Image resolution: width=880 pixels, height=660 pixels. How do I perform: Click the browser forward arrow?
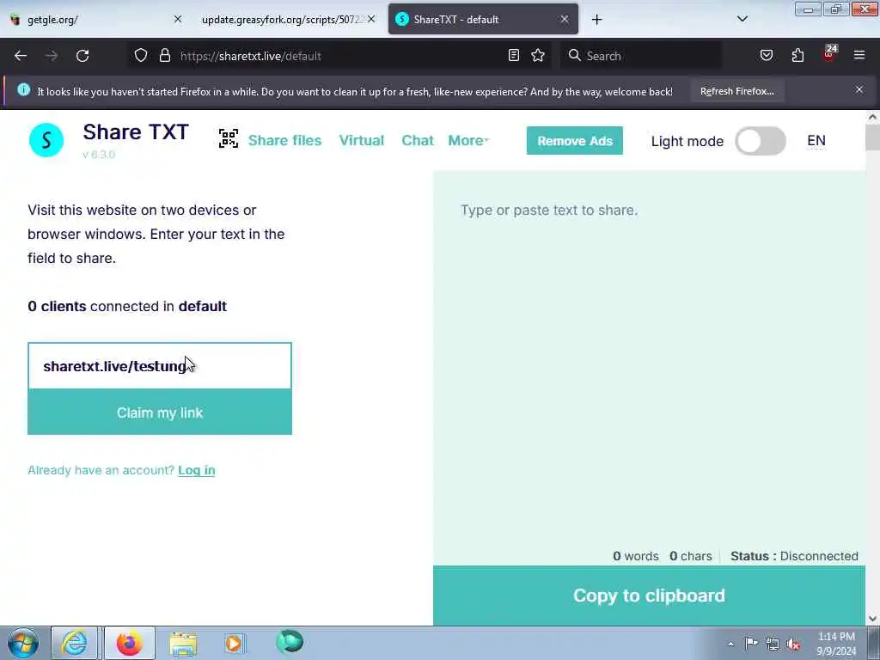52,56
